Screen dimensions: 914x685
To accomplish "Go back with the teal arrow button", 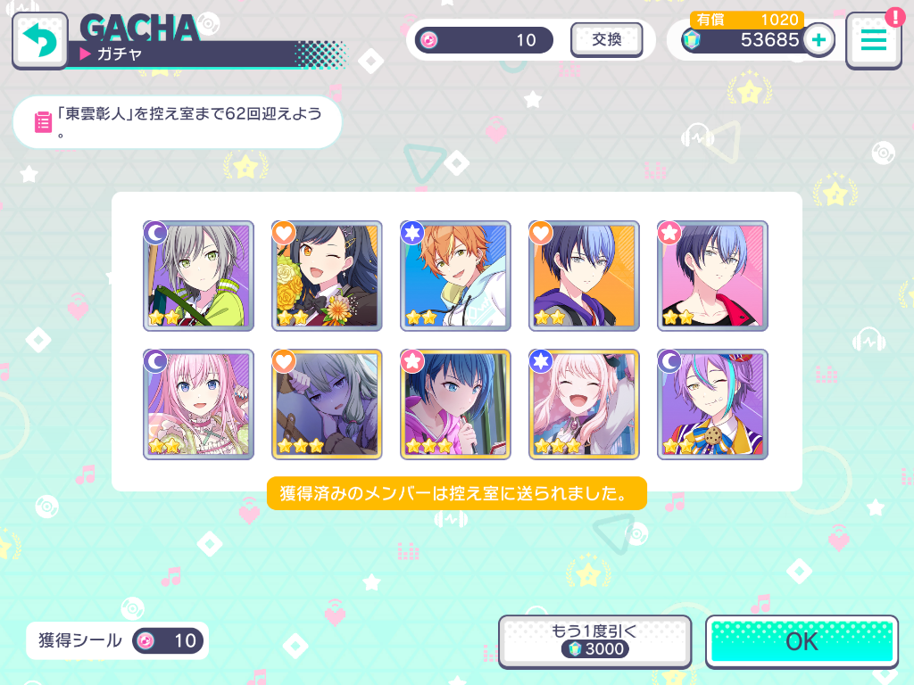I will tap(39, 41).
